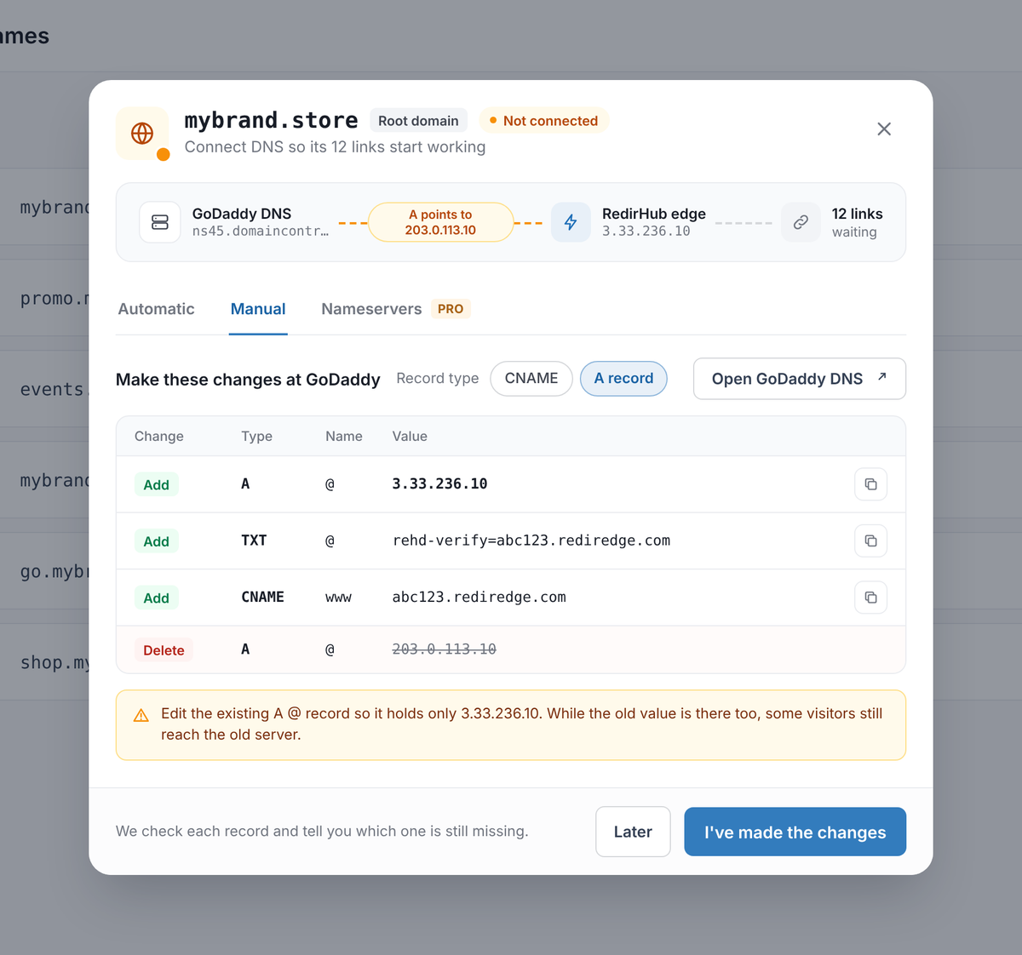Viewport: 1022px width, 955px height.
Task: Click the TXT type cell
Action: [x=254, y=540]
